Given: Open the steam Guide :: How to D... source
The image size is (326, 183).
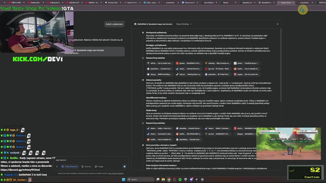Looking at the screenshot, I should (x=160, y=128).
